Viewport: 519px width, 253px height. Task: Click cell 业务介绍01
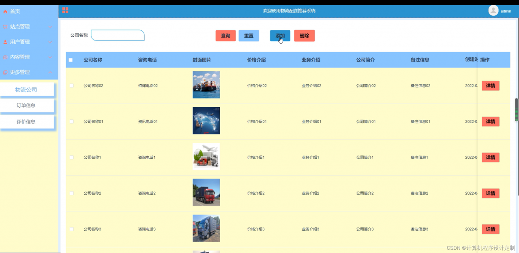tap(311, 121)
